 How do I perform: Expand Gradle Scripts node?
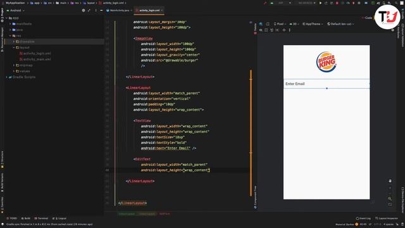tap(6, 77)
